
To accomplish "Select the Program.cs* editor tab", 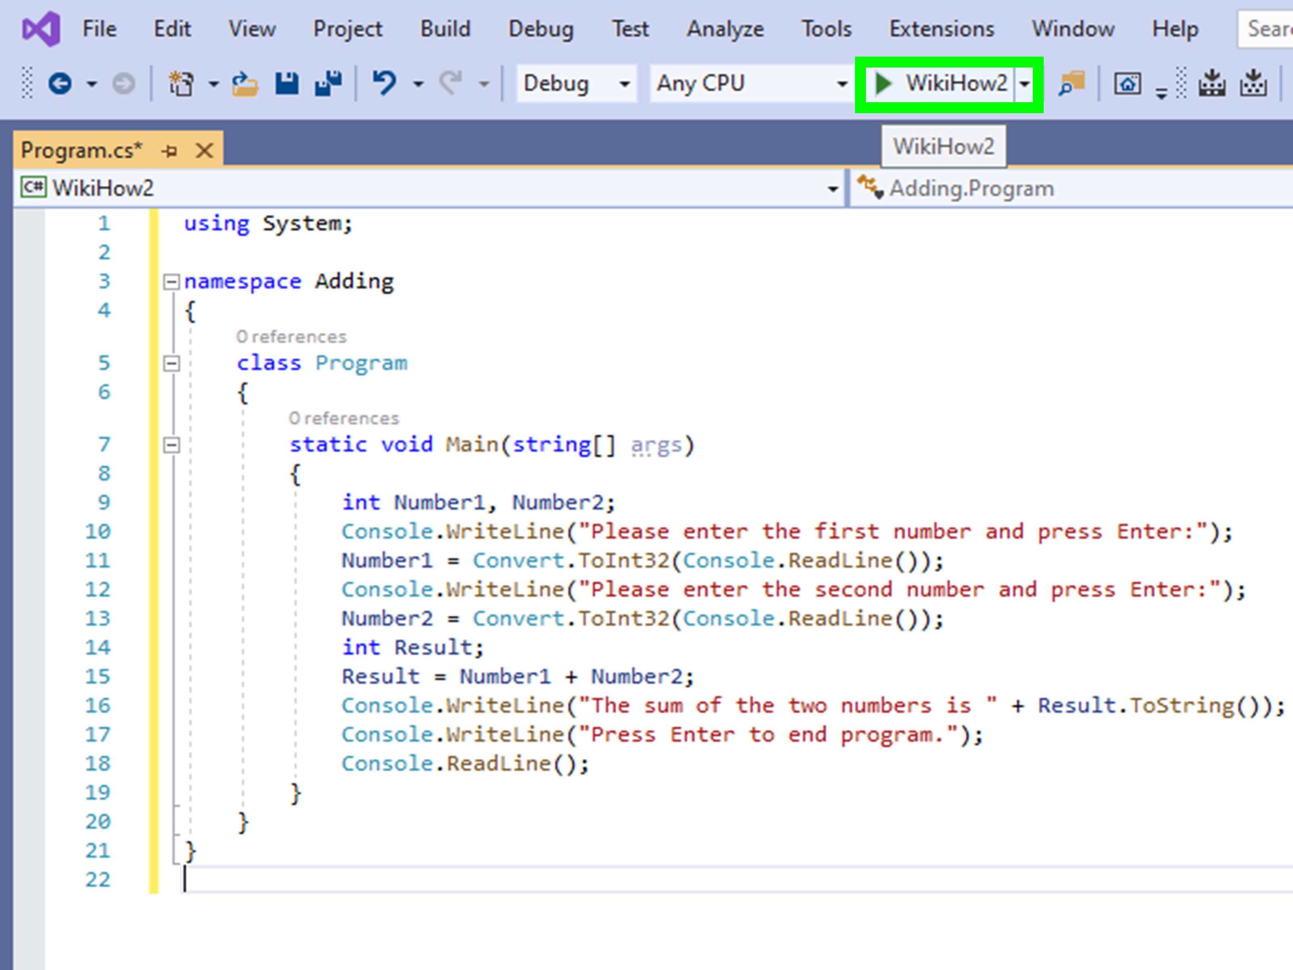I will 81,150.
